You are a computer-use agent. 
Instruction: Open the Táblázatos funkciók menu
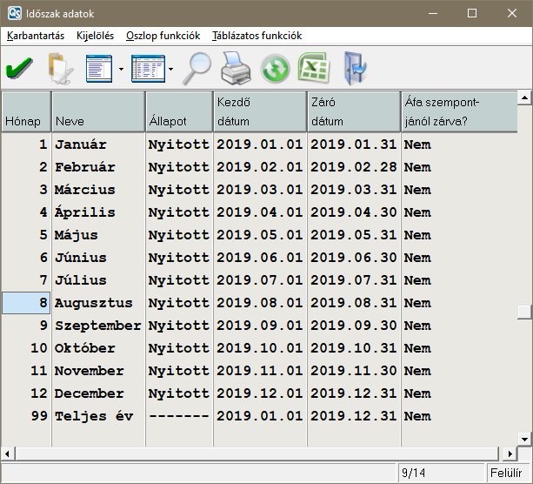[257, 36]
